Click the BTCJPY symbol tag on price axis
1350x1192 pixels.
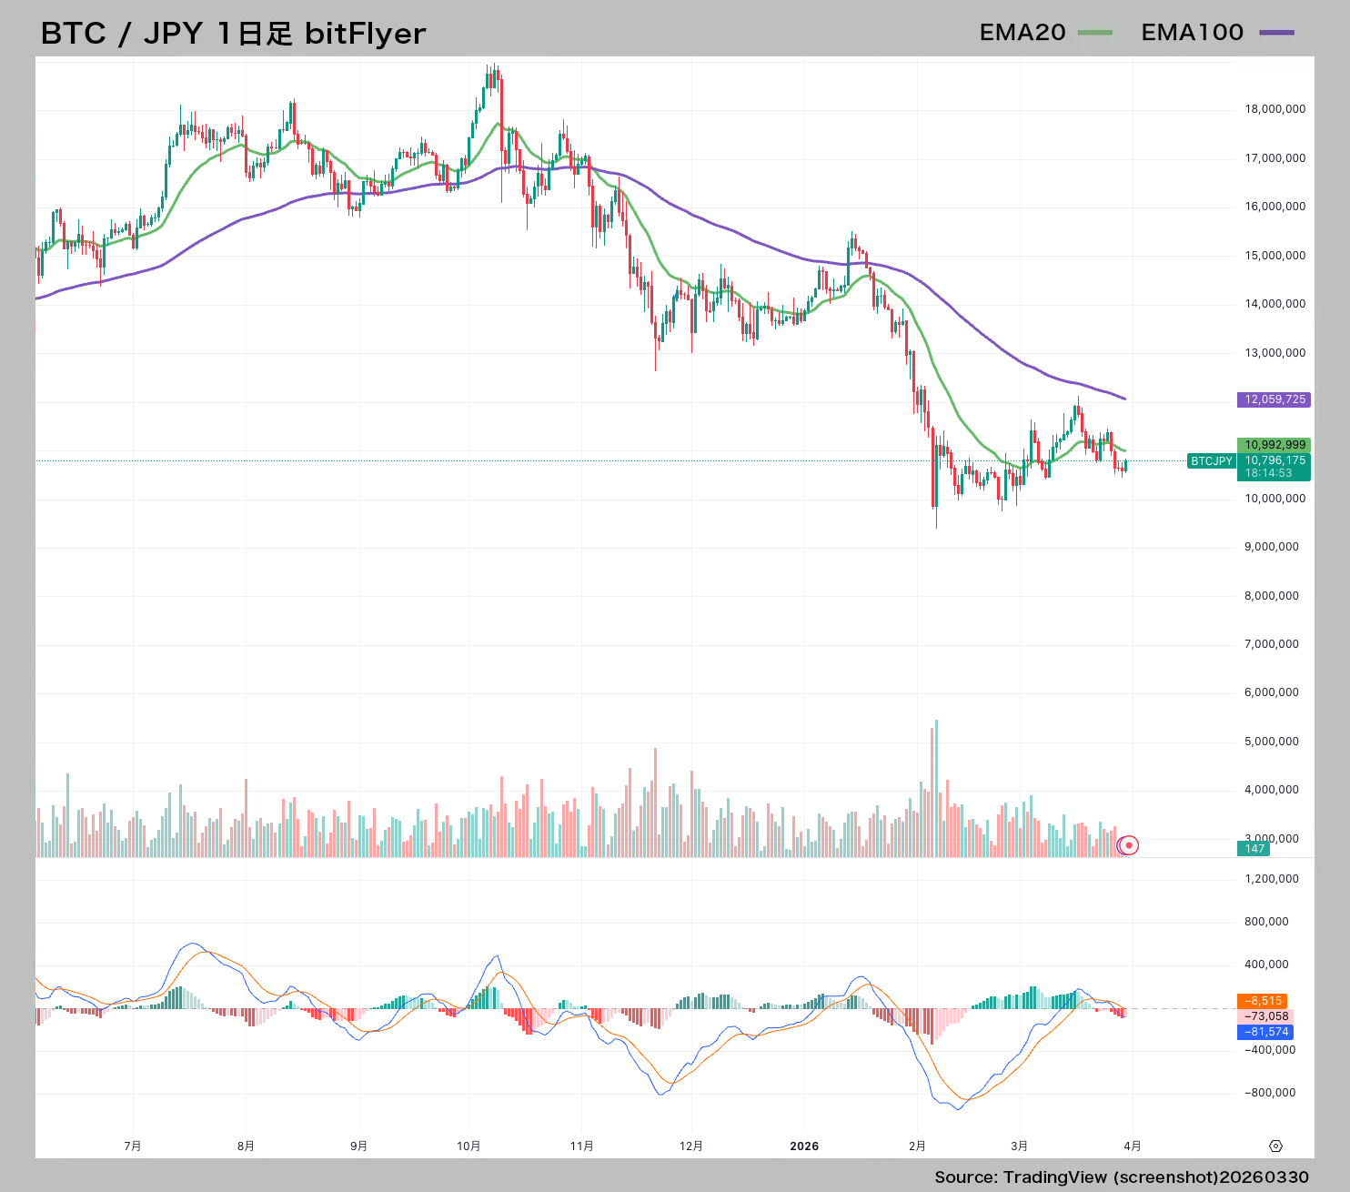[1212, 461]
